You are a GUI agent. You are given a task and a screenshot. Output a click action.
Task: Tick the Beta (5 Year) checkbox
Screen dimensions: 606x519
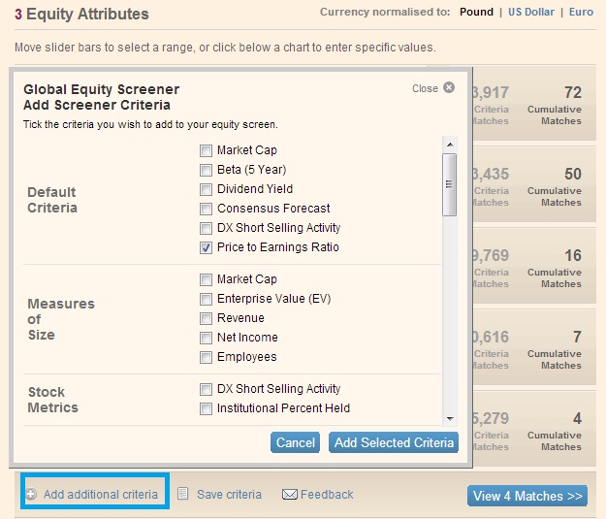tap(206, 170)
